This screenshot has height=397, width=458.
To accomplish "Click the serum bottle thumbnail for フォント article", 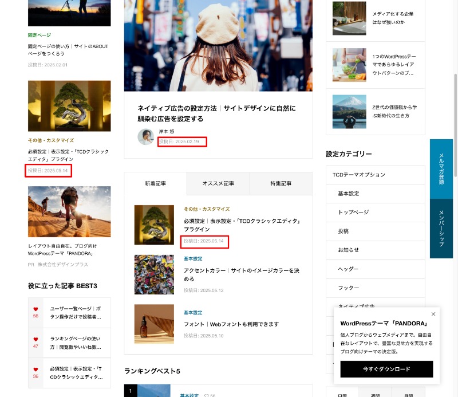I will 154,324.
